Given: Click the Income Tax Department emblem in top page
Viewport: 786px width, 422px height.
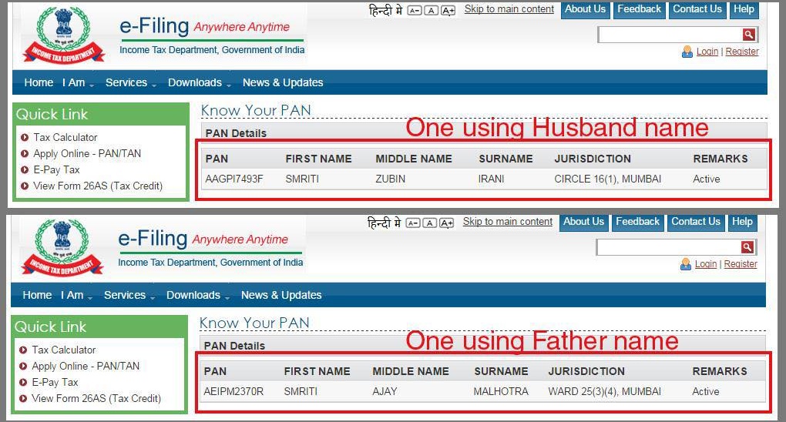Looking at the screenshot, I should click(64, 35).
